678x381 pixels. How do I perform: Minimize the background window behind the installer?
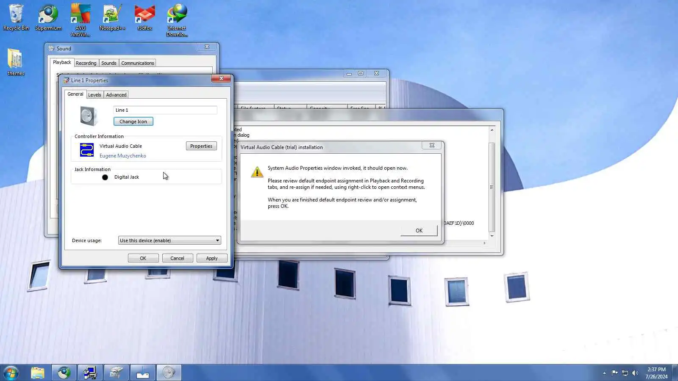[x=349, y=74]
